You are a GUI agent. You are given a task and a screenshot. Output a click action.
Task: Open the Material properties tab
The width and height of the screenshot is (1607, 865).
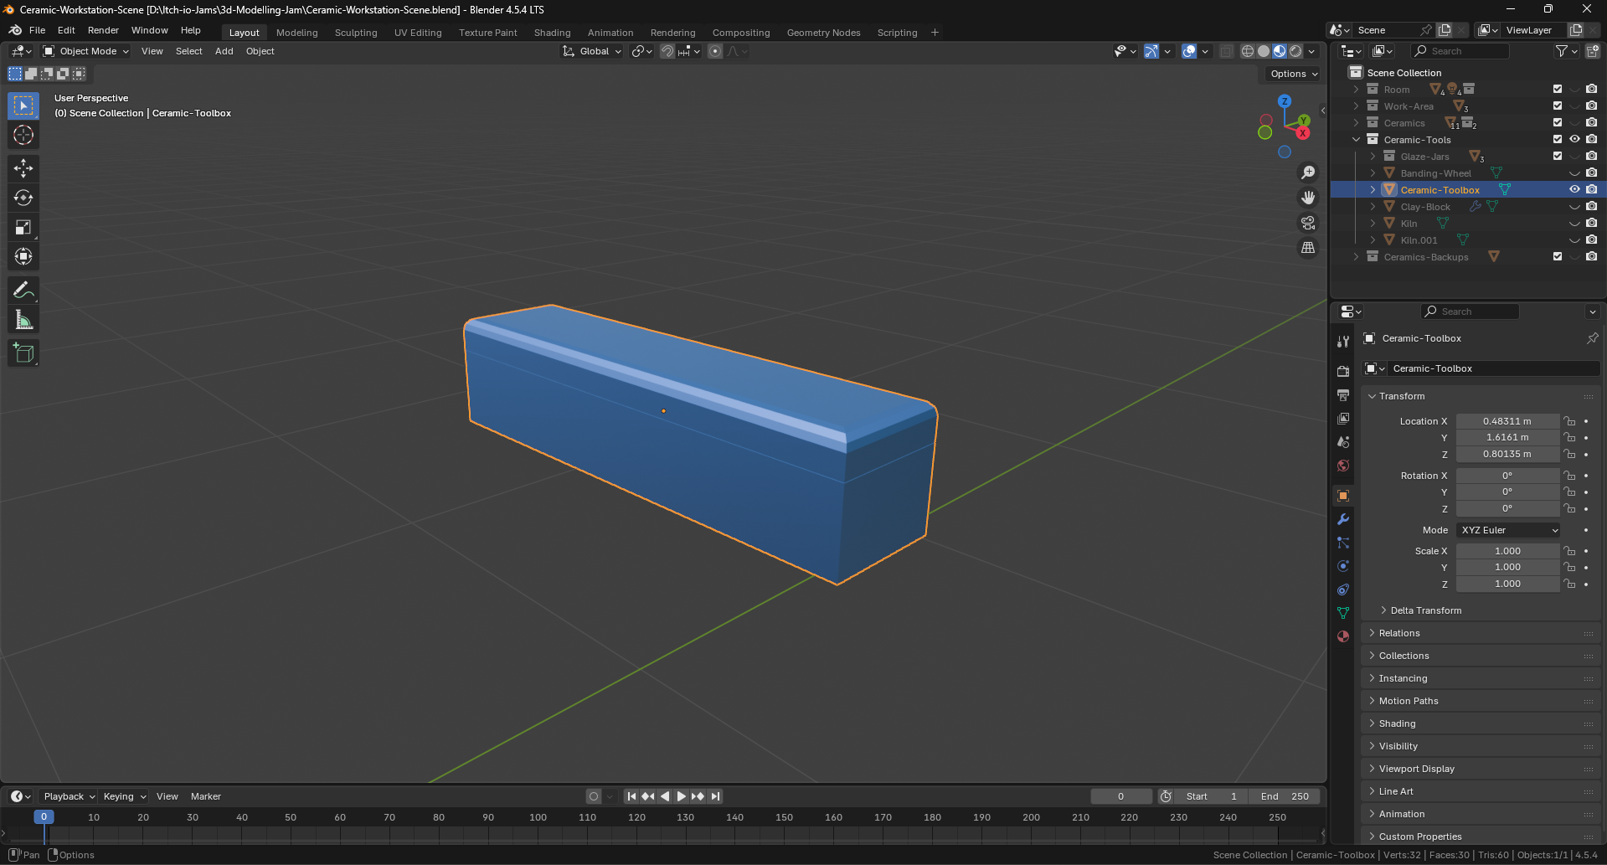(1343, 636)
